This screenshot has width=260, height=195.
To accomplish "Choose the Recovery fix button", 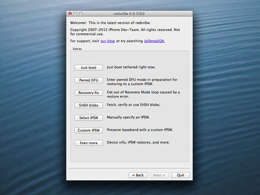I will [88, 93].
